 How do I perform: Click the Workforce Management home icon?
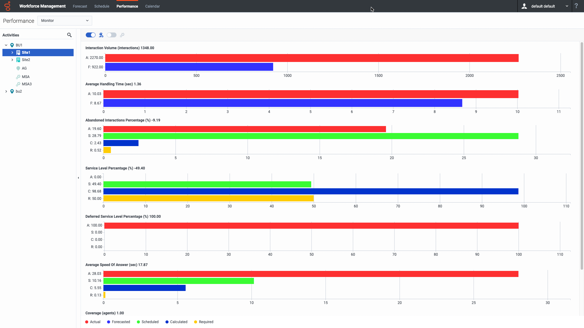pos(8,6)
